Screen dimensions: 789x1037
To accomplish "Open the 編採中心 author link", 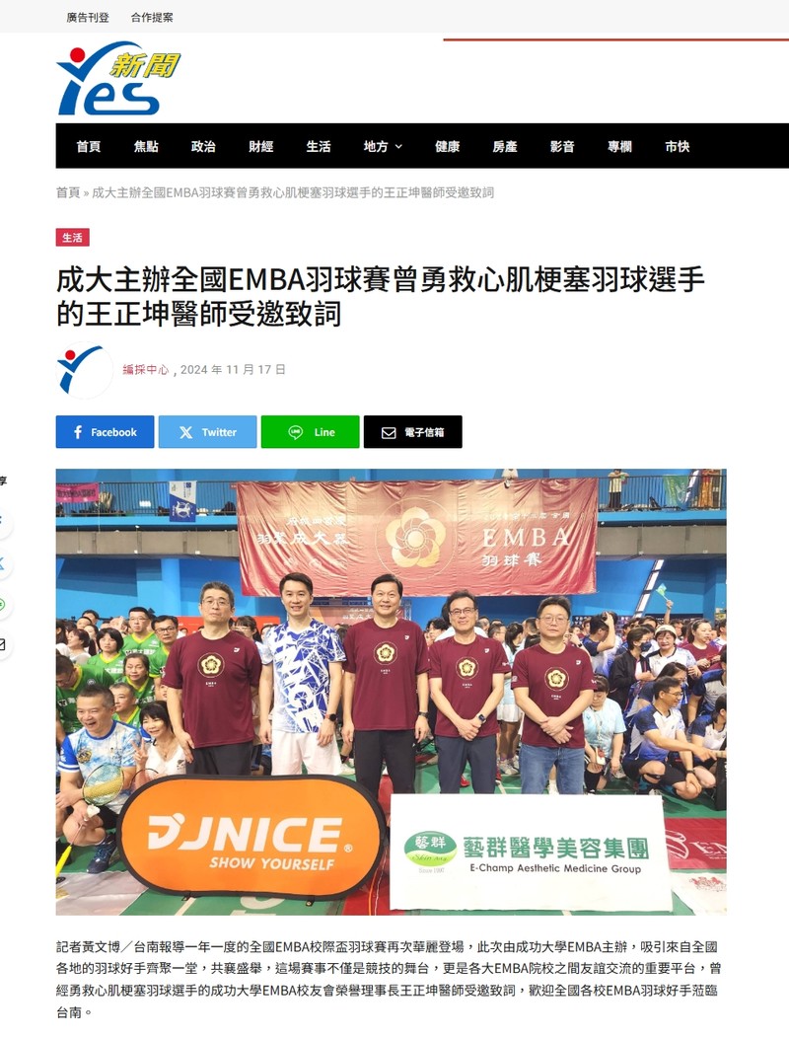I will point(145,370).
